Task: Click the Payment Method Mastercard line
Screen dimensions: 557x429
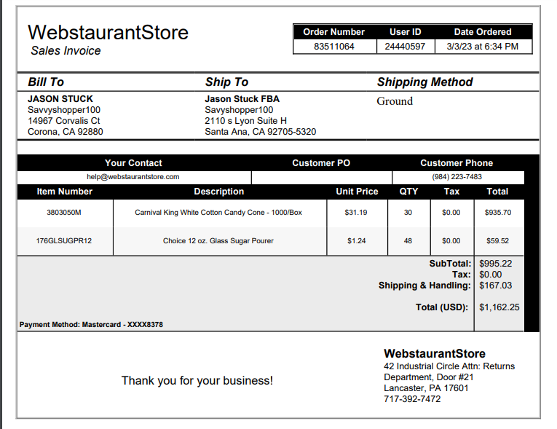Action: [91, 325]
